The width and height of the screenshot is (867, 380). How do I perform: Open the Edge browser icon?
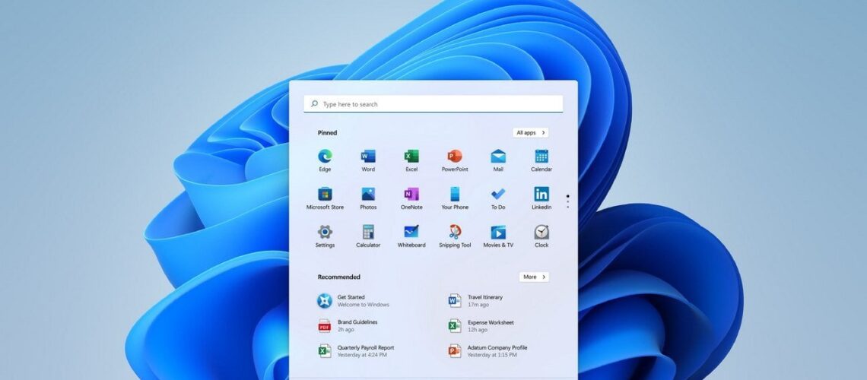point(325,157)
